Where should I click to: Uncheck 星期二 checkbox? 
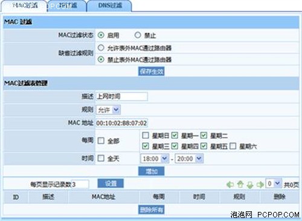(x=204, y=135)
